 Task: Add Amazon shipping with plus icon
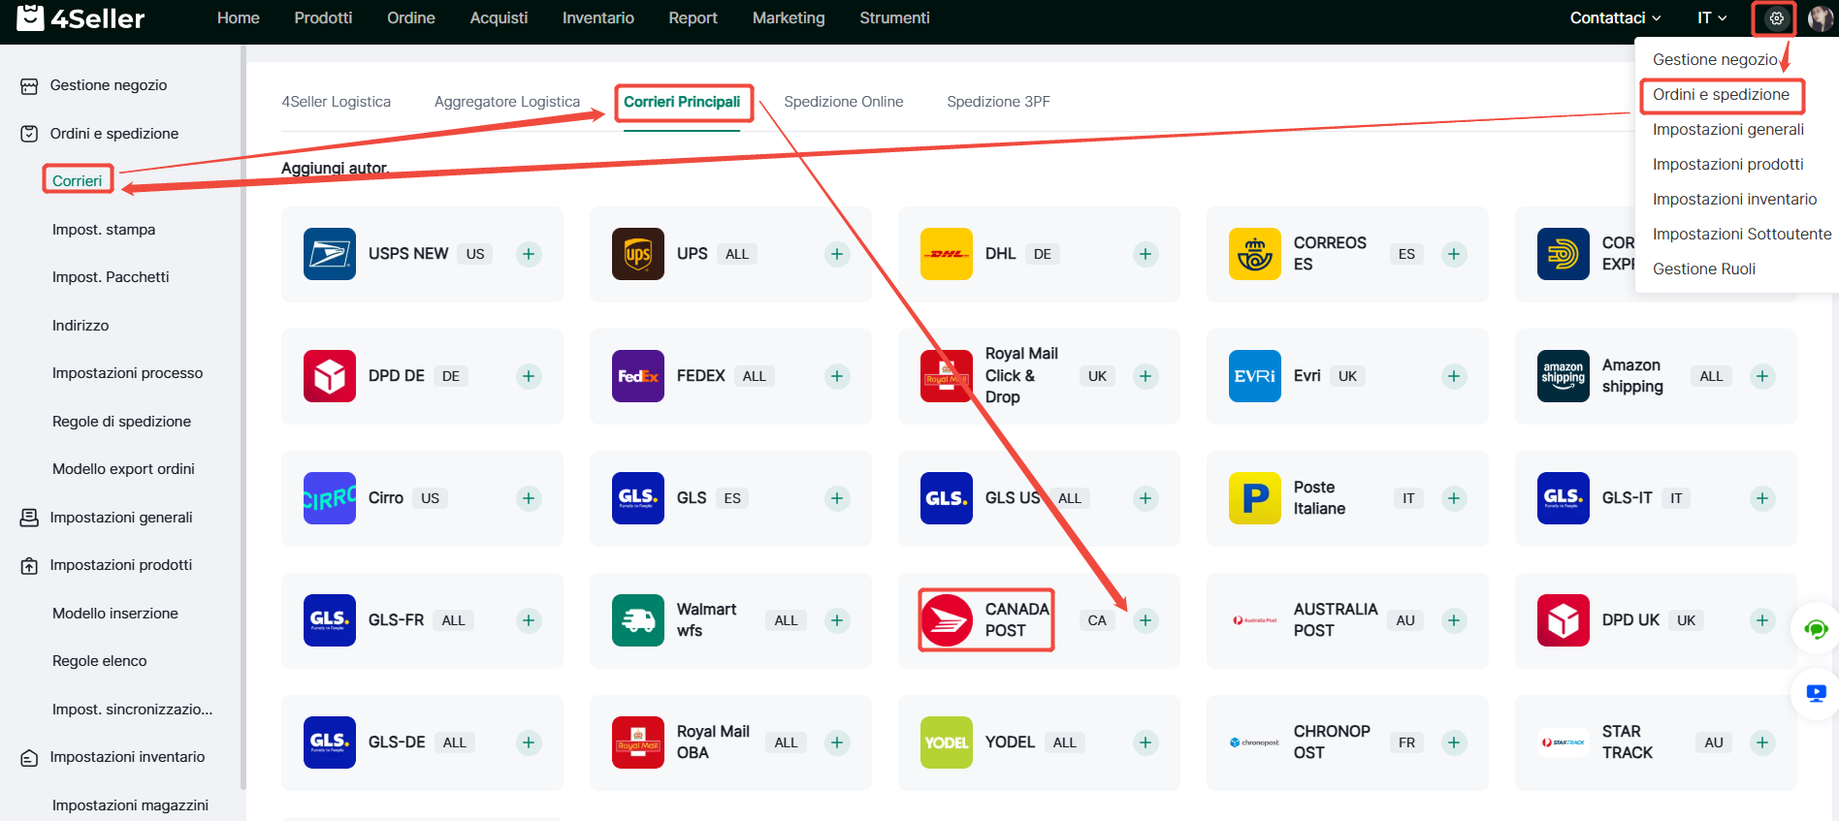pyautogui.click(x=1762, y=376)
